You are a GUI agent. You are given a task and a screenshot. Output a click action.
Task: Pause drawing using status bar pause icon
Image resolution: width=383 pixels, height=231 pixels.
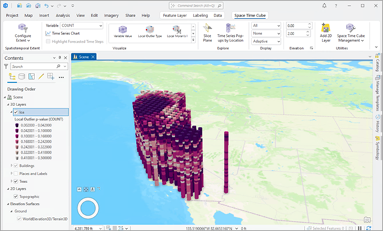(360, 228)
